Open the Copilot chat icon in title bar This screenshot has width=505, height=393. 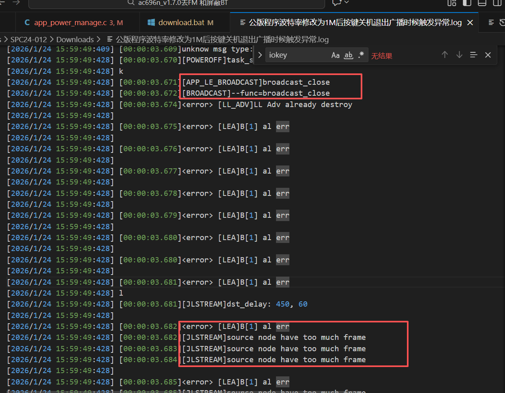coord(336,2)
